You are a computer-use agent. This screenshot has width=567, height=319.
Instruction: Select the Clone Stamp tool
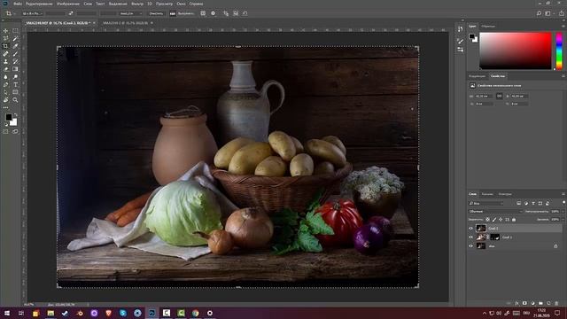click(x=5, y=61)
